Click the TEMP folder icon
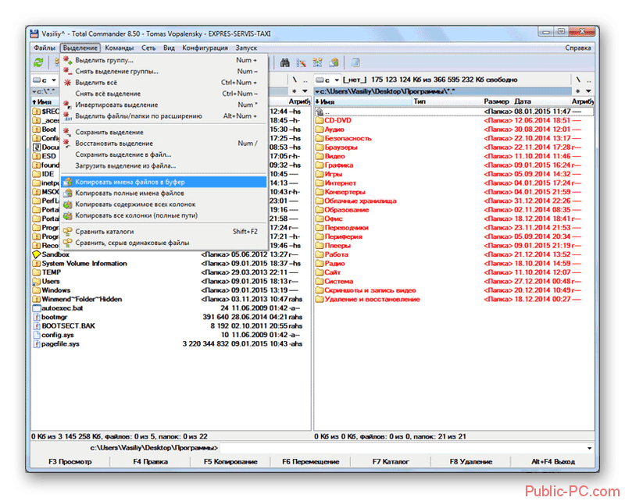Viewport: 625px width, 501px height. click(x=36, y=272)
